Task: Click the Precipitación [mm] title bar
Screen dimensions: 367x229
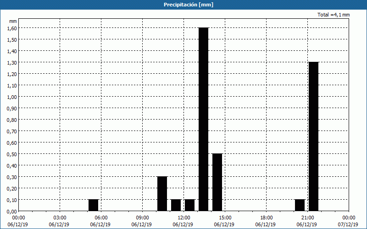Action: 183,5
